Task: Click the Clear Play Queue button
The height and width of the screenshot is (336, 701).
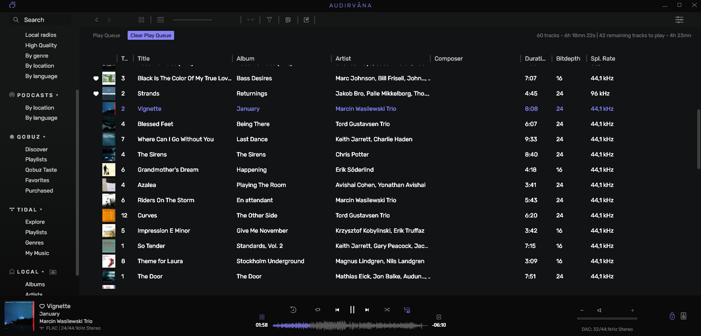Action: point(151,35)
